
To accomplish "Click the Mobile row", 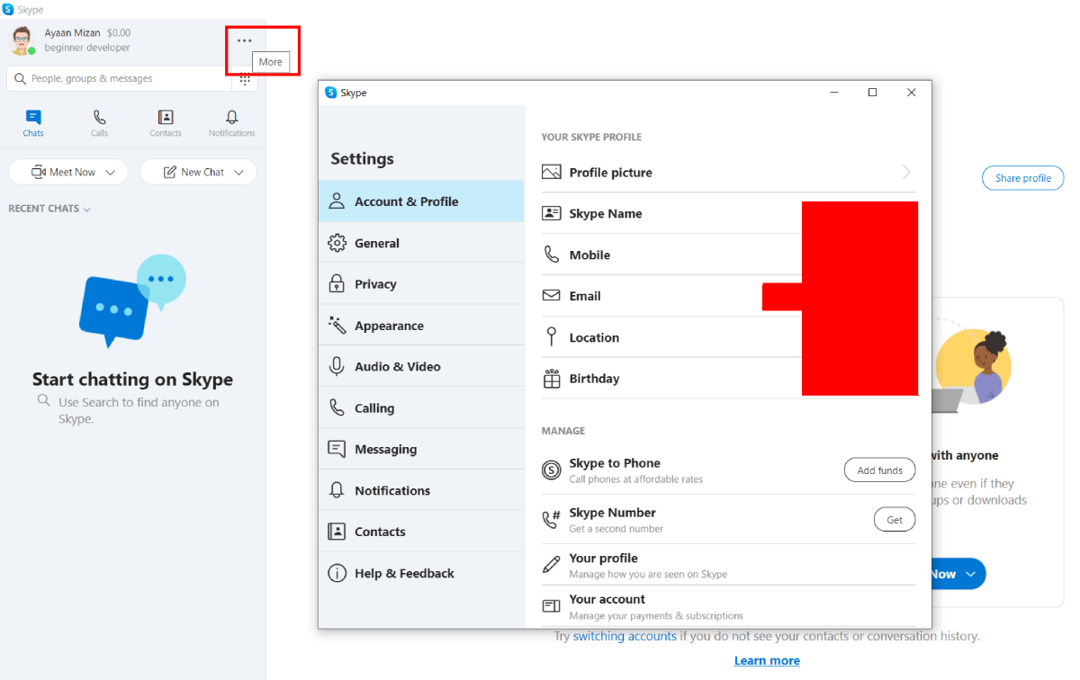I will (728, 255).
